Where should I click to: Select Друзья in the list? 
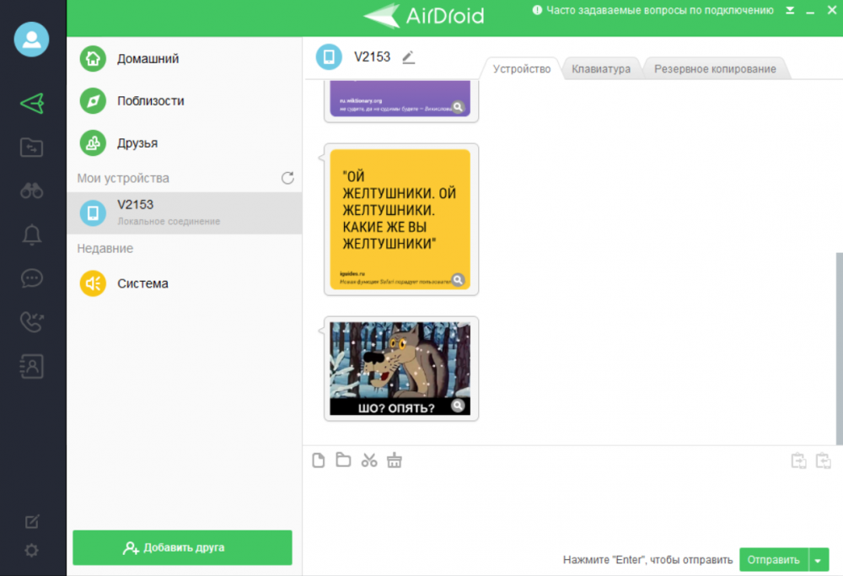pyautogui.click(x=185, y=143)
